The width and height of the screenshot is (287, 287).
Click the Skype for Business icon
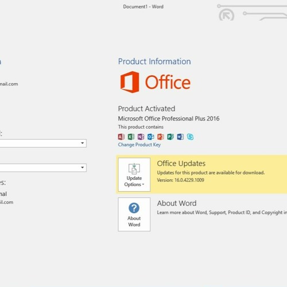(190, 137)
